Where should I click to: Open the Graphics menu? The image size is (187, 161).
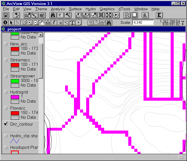(x=107, y=9)
